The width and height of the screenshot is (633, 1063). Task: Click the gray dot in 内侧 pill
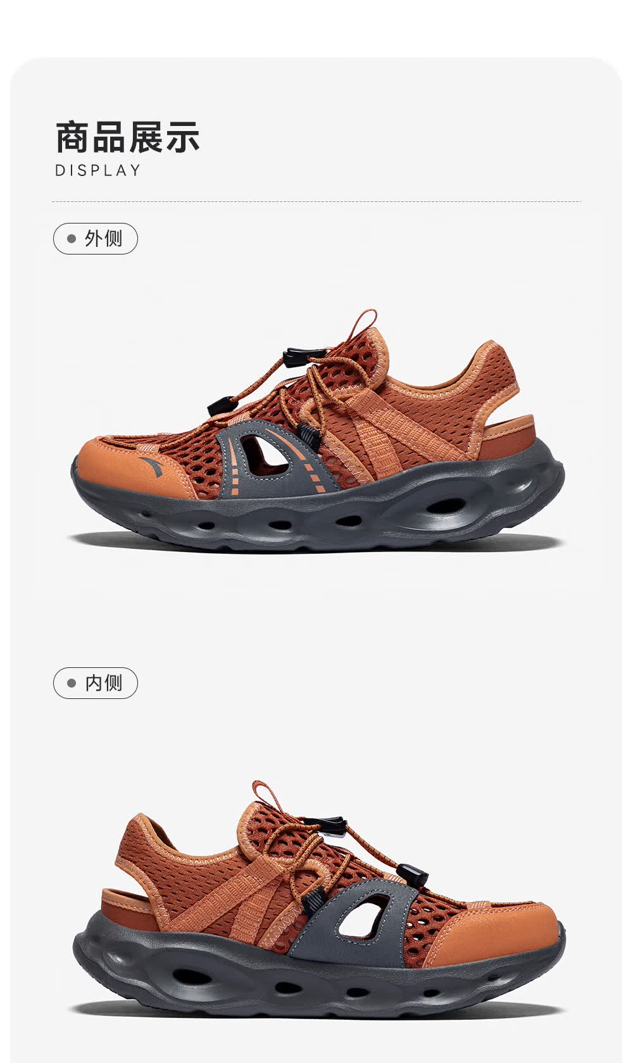[x=72, y=683]
